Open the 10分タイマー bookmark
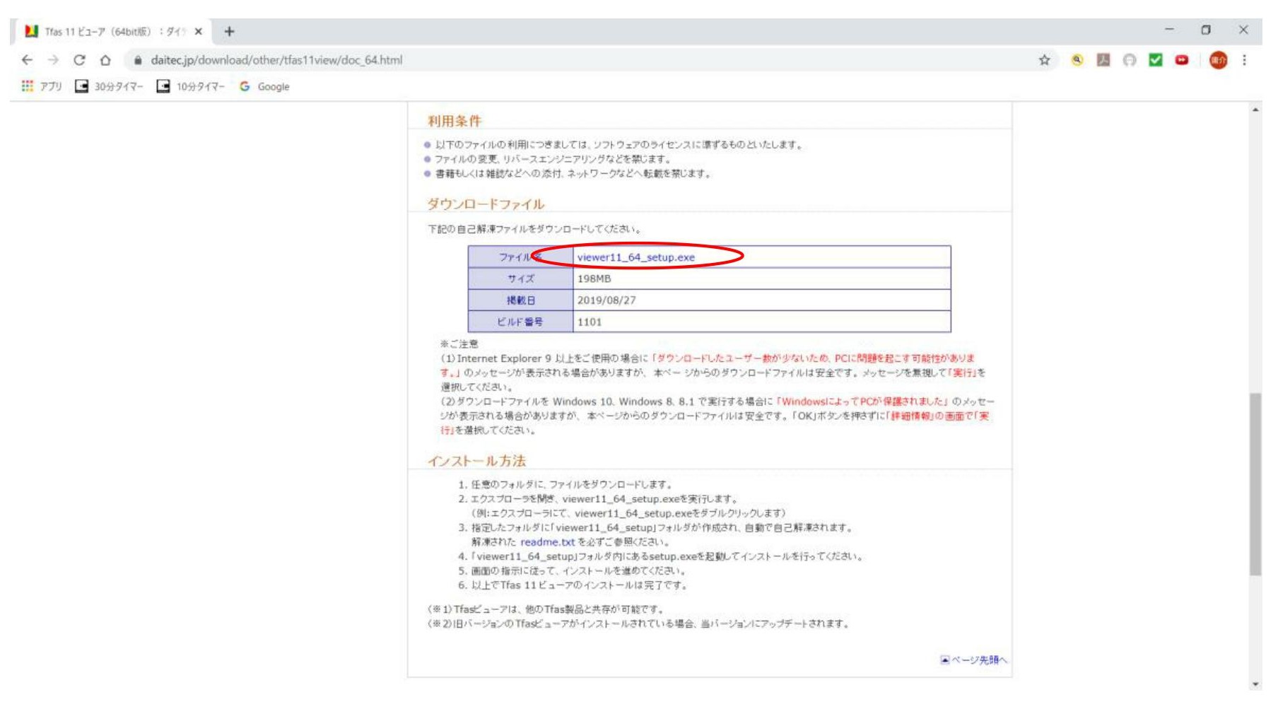 (191, 86)
